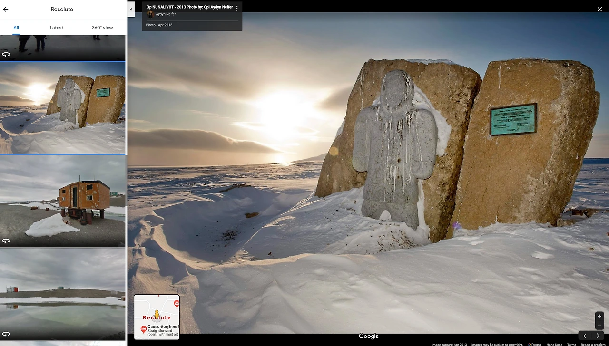The image size is (609, 346).
Task: Click the Pegman on the minimap
Action: pyautogui.click(x=157, y=314)
